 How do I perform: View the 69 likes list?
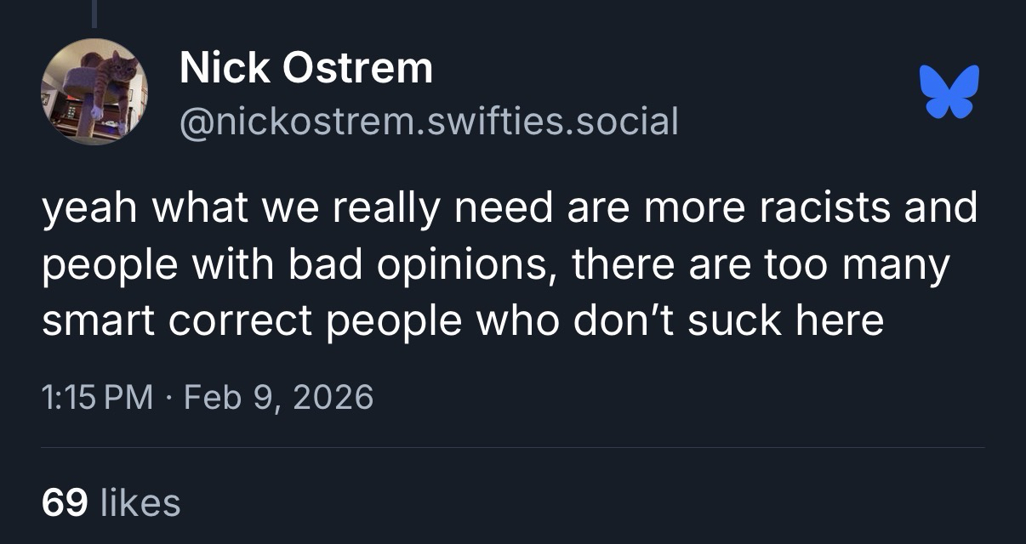click(x=111, y=502)
